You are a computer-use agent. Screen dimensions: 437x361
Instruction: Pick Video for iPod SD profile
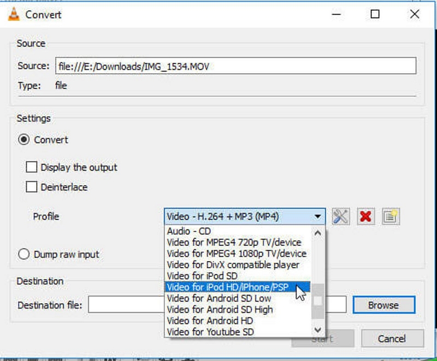238,276
